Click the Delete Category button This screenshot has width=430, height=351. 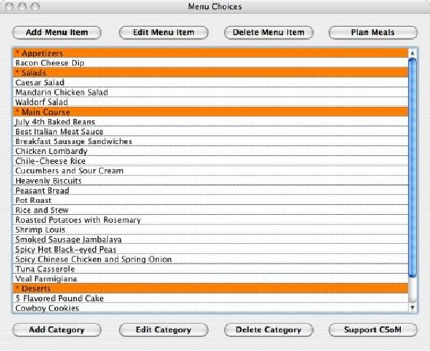(x=268, y=330)
